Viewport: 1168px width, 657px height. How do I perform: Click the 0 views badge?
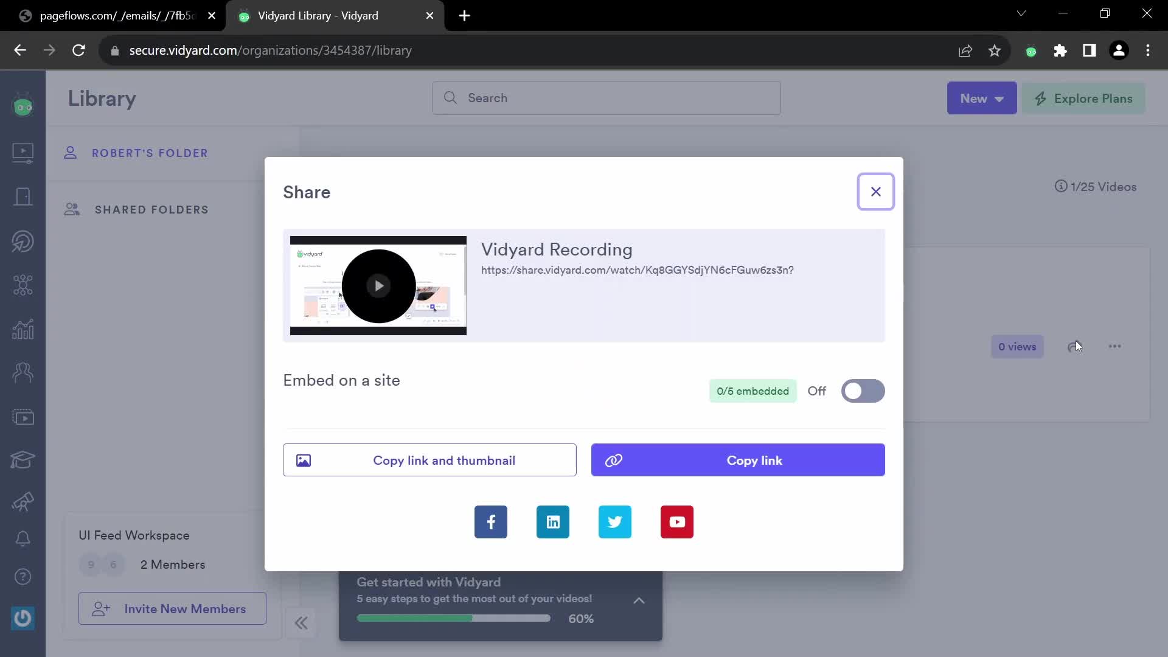[x=1017, y=347]
